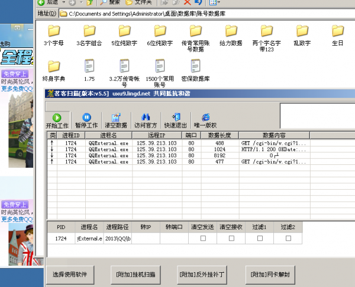Toggle 过滤2 checkbox for PID 1724

[288, 238]
